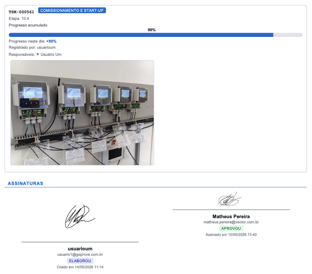Click the Usuário Um responsible name
312x274 pixels.
(51, 54)
